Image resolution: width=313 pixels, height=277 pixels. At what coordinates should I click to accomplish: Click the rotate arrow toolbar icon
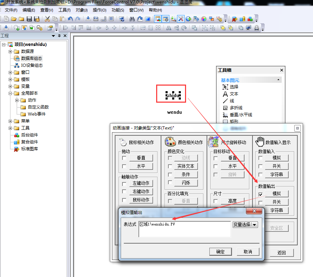click(184, 28)
